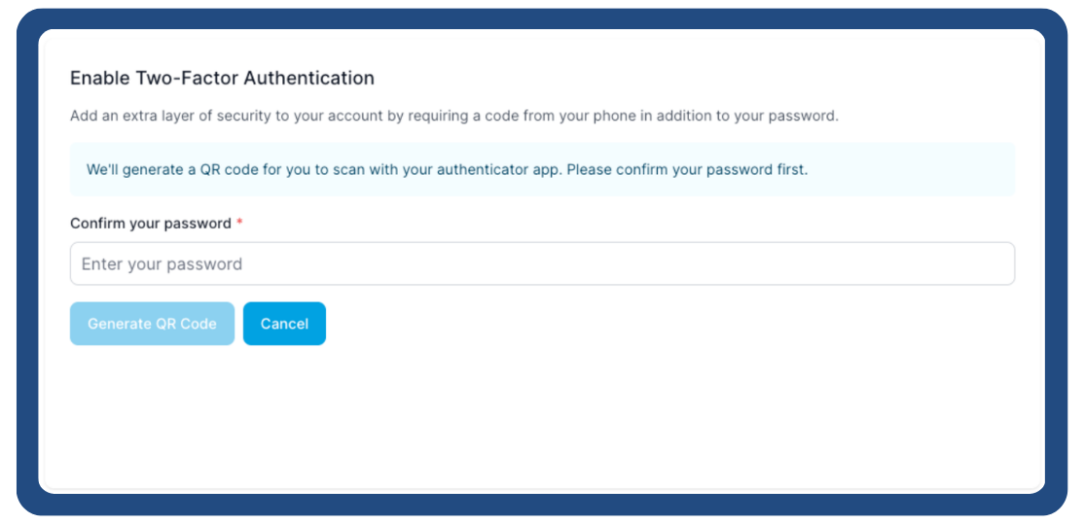Screen dimensions: 1084x524
Task: Select the Enable Two-Factor Authentication heading
Action: [x=222, y=78]
